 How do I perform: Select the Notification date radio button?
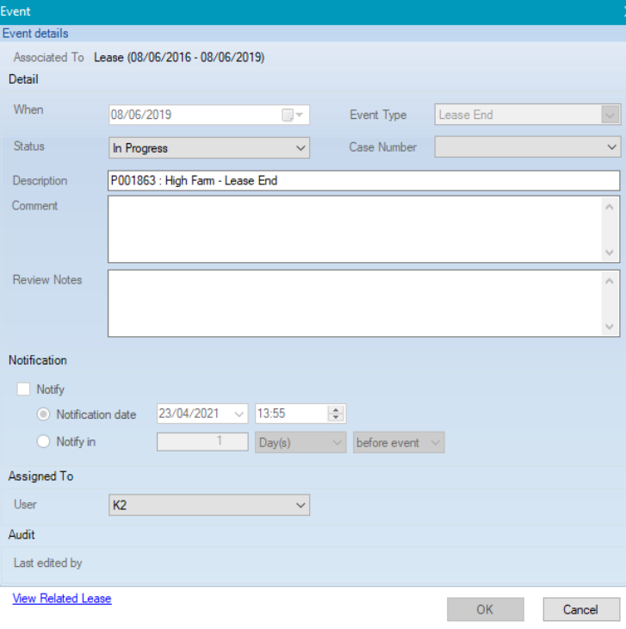[44, 414]
